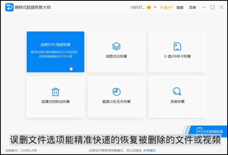Viewport: 228px width, 155px height.
Task: Open the 菜单 menu
Action: tap(192, 7)
